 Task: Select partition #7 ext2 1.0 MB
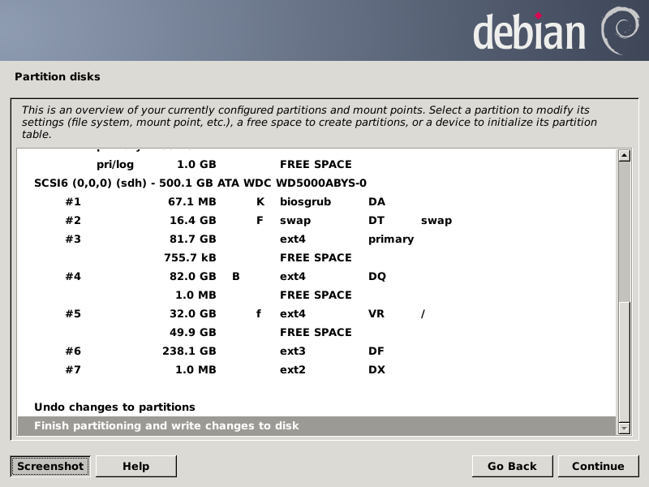click(243, 369)
